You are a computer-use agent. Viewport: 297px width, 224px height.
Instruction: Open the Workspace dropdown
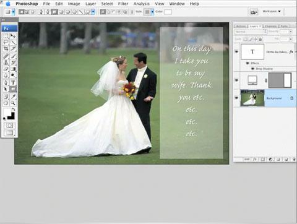tap(272, 11)
